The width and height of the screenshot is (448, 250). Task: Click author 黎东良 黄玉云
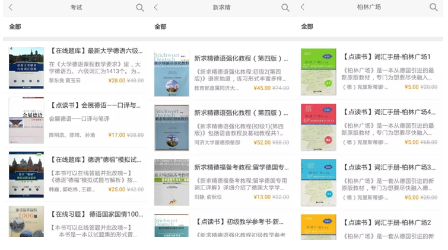(x=65, y=81)
